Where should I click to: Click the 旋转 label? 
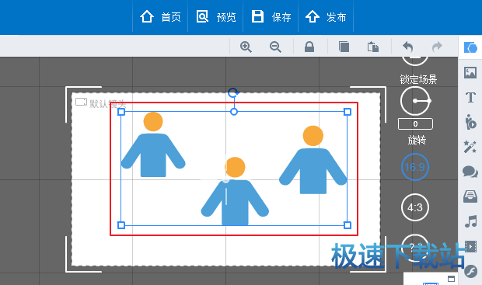point(417,141)
